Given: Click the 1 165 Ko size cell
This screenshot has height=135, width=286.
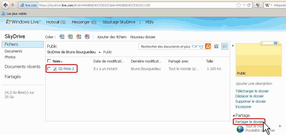Looking at the screenshot, I should (x=214, y=69).
